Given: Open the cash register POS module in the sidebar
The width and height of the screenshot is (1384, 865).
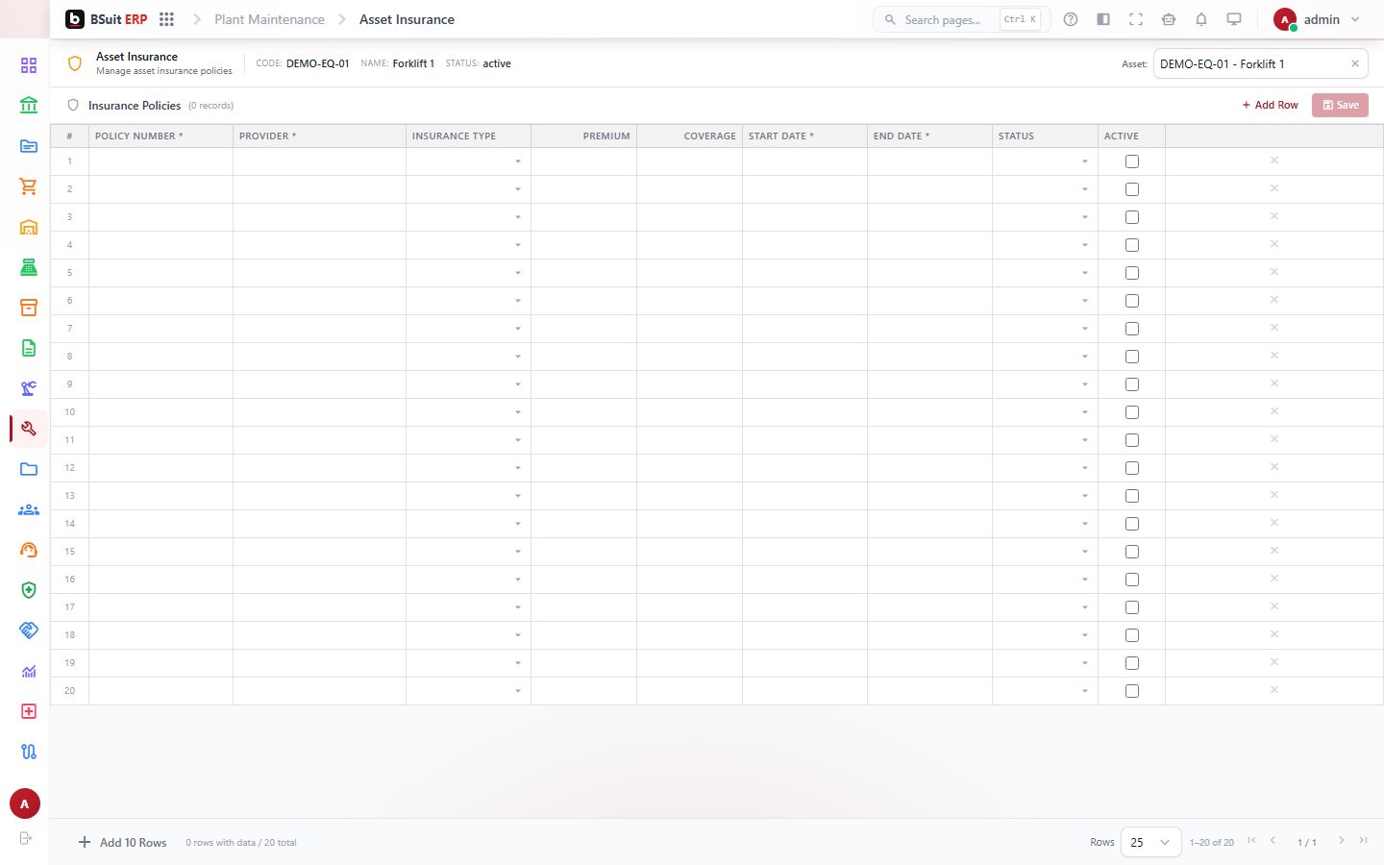Looking at the screenshot, I should (29, 267).
